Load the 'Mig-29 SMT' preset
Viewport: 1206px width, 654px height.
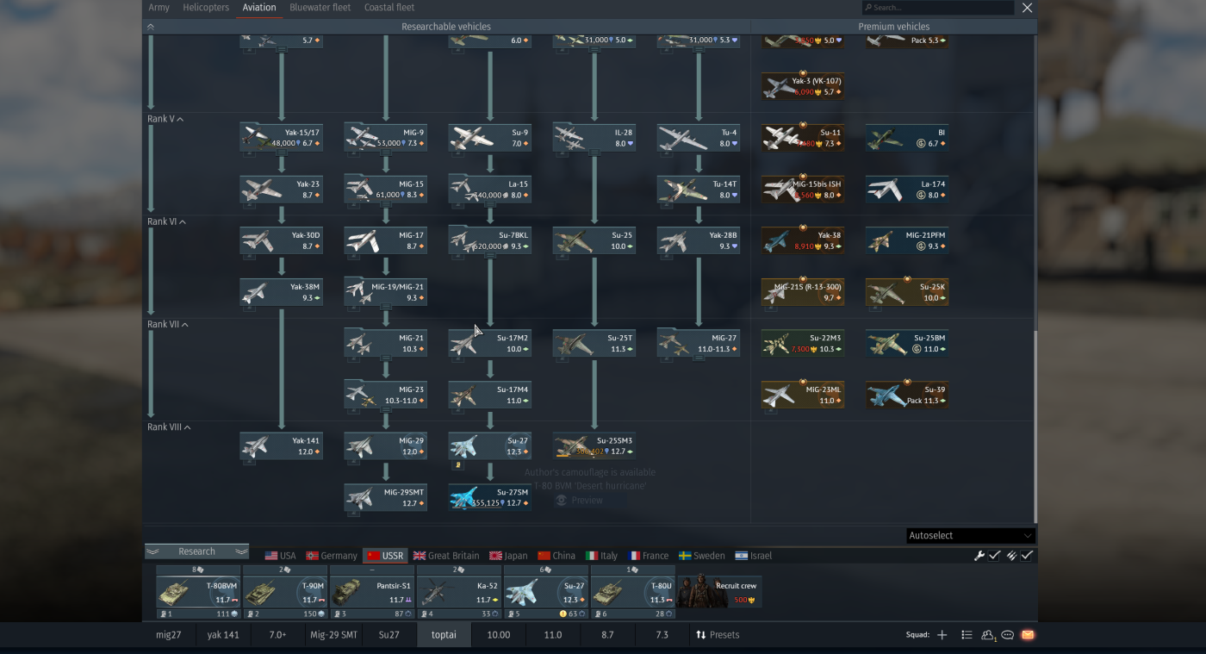(x=333, y=635)
